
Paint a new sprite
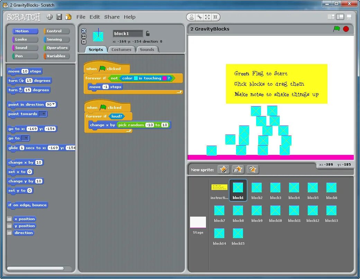click(x=224, y=169)
